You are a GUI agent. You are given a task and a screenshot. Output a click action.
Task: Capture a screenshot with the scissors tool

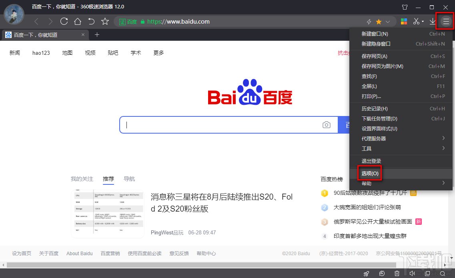point(416,21)
